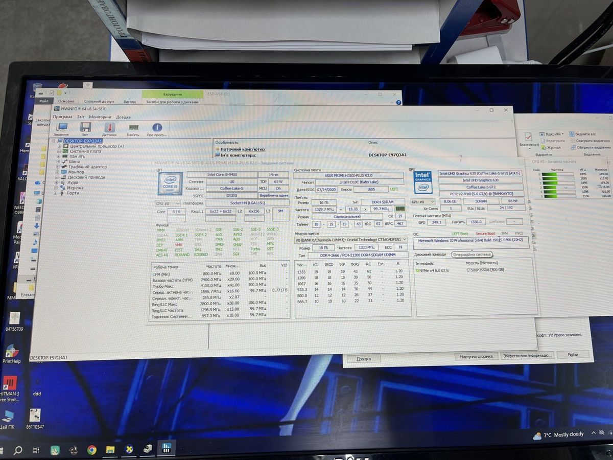This screenshot has height=460, width=613.
Task: Select the Шина tree item
Action: pyautogui.click(x=75, y=162)
